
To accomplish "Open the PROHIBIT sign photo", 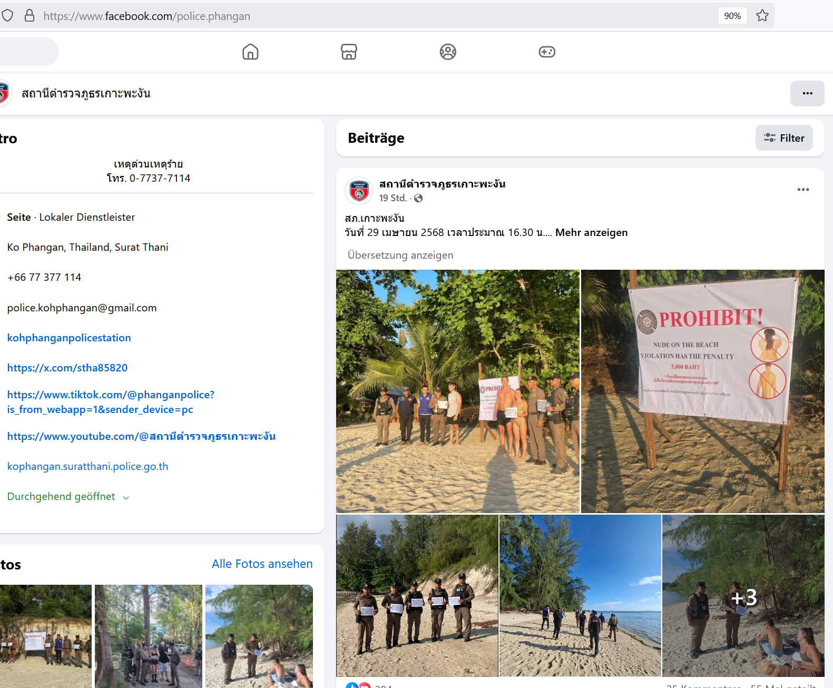I will coord(702,391).
